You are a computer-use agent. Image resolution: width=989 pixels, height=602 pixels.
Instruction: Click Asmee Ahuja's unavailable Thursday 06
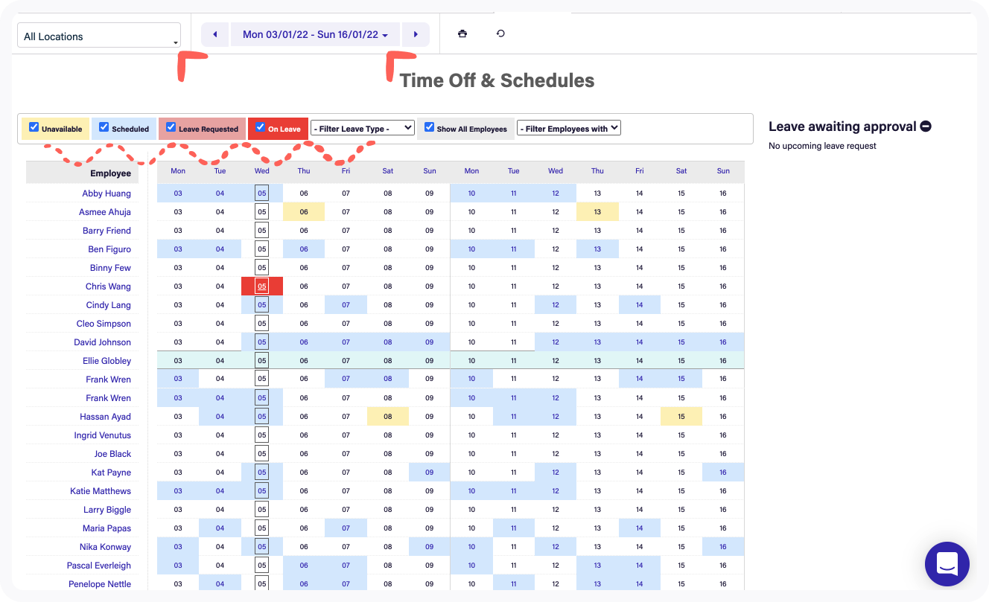[303, 212]
